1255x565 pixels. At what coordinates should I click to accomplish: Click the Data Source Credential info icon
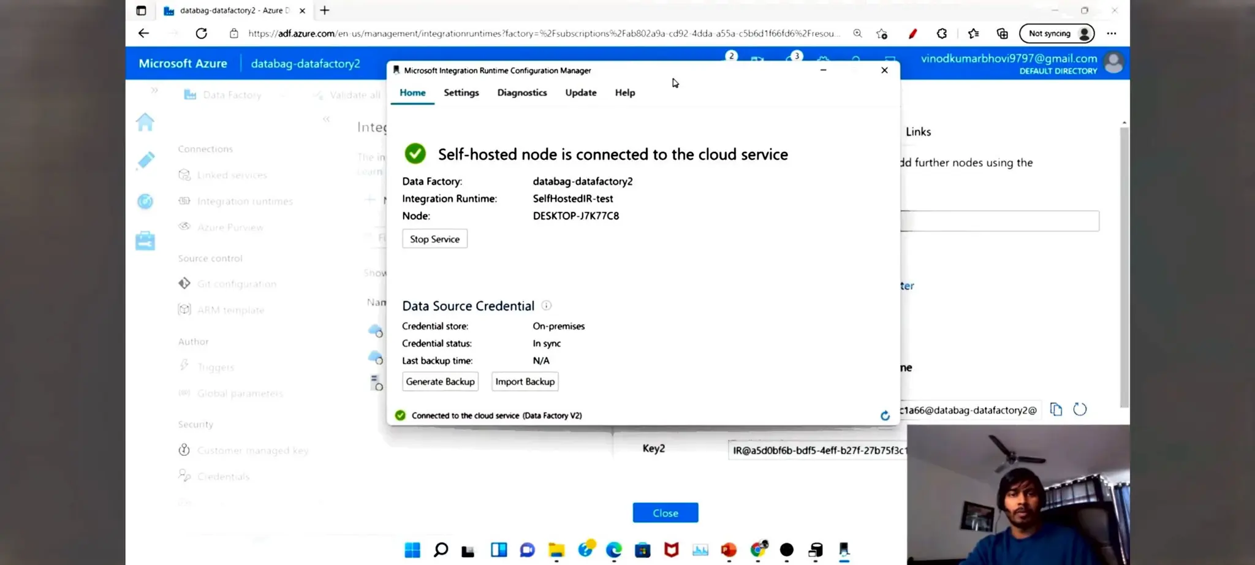coord(546,305)
